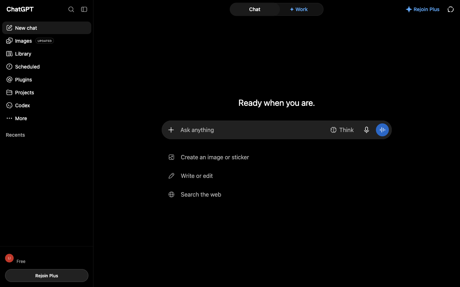The width and height of the screenshot is (460, 287).
Task: Open Images from the sidebar icon
Action: 9,41
